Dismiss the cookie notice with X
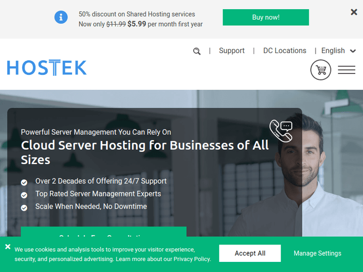 tap(8, 246)
